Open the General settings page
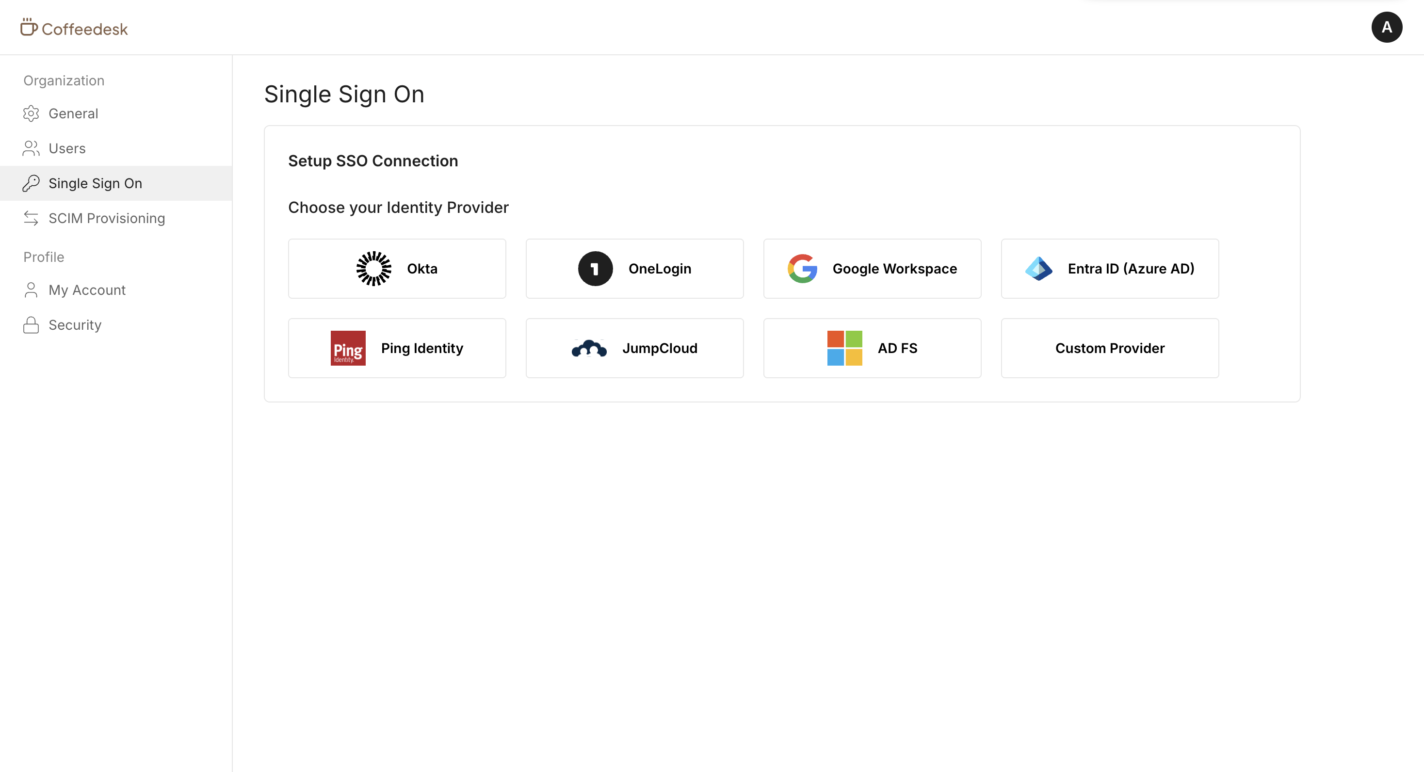Viewport: 1424px width, 772px height. tap(73, 113)
